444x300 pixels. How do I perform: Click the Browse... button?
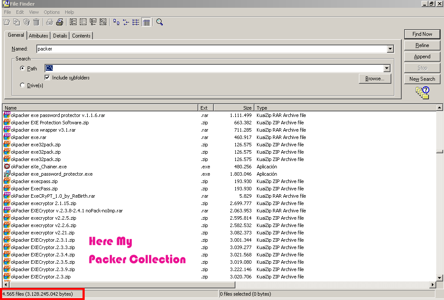pyautogui.click(x=374, y=79)
